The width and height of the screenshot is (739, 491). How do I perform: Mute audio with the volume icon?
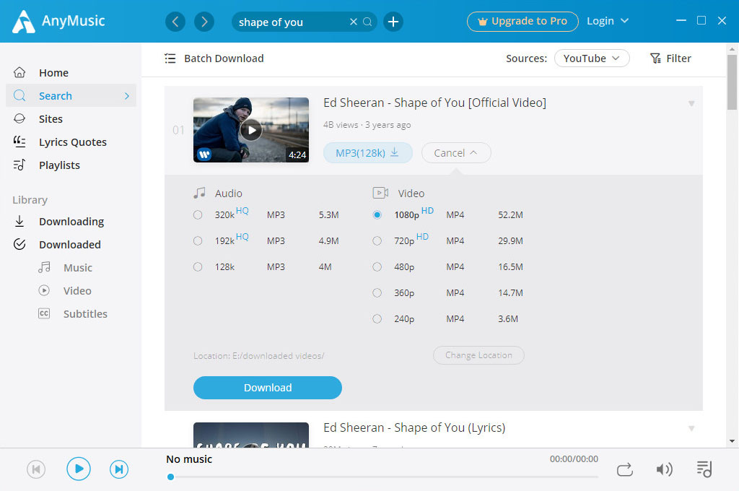tap(664, 469)
